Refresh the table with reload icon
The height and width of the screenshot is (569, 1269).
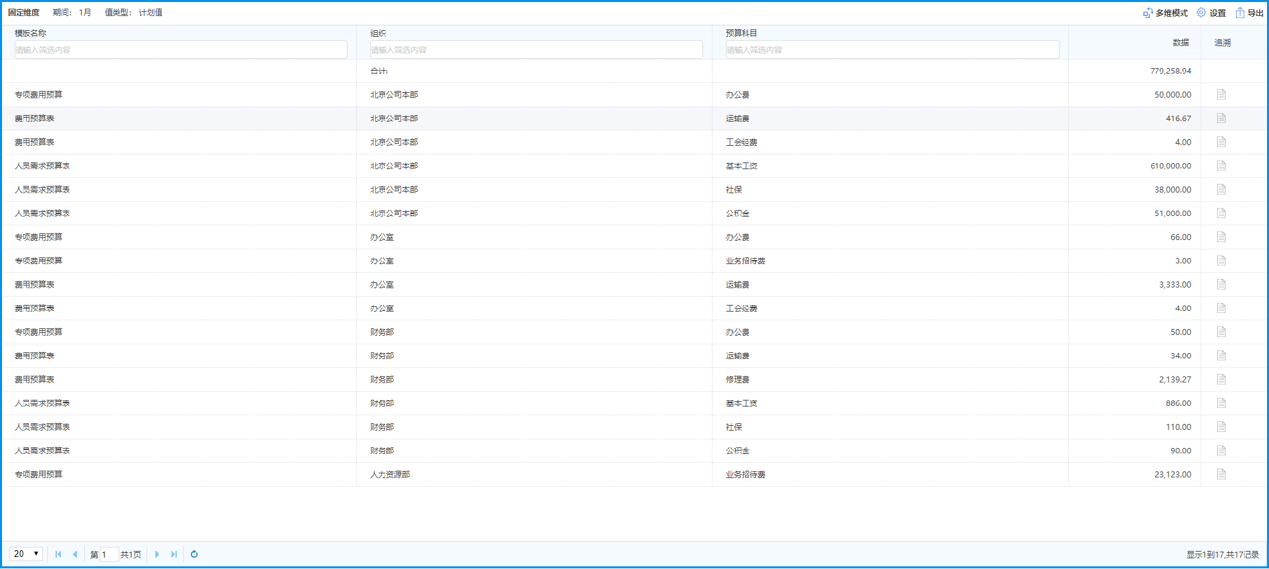194,554
